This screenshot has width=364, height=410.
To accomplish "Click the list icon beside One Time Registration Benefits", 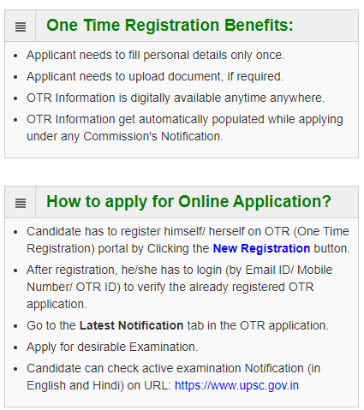I will point(21,27).
